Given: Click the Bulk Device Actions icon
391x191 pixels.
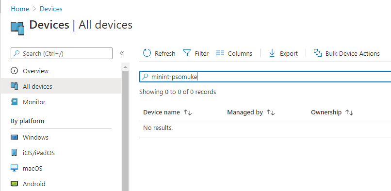Looking at the screenshot, I should [x=317, y=53].
